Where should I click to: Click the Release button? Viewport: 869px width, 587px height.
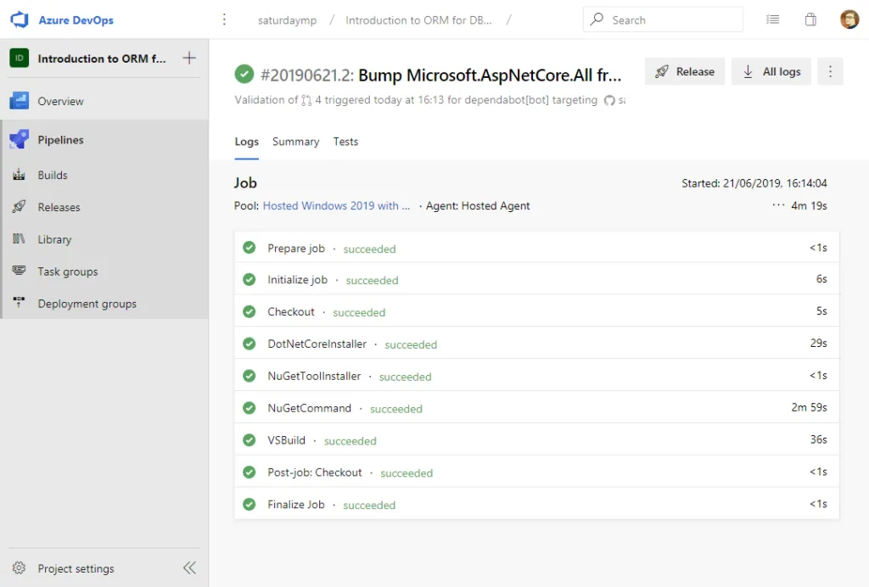[x=685, y=71]
